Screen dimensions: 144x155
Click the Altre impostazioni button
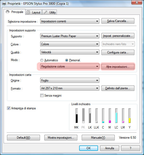[118, 67]
